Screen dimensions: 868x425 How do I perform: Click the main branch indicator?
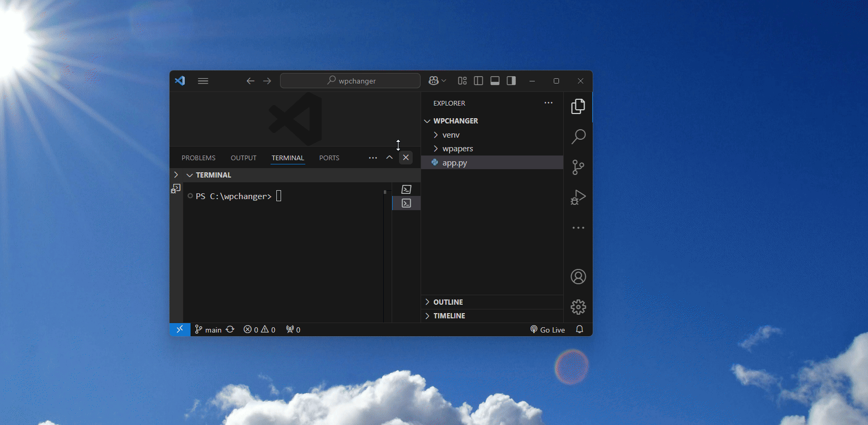[x=208, y=329]
